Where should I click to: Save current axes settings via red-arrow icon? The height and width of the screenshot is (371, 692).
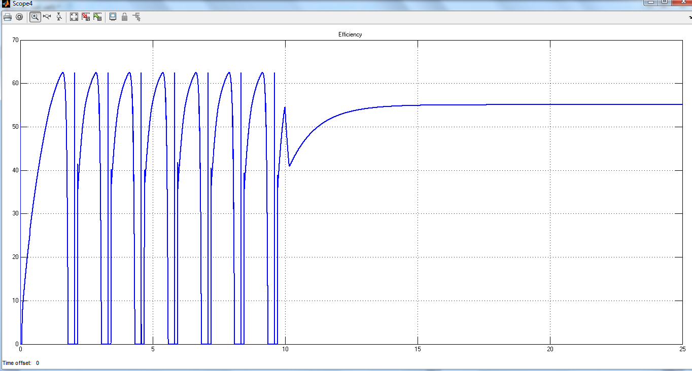click(x=86, y=17)
